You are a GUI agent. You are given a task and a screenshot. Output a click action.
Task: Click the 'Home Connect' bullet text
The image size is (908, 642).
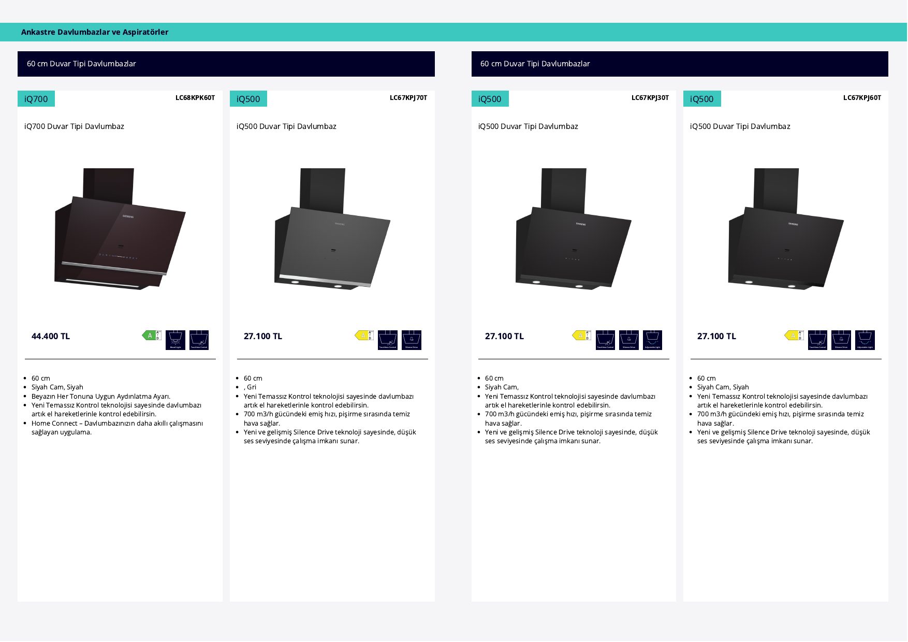point(118,428)
